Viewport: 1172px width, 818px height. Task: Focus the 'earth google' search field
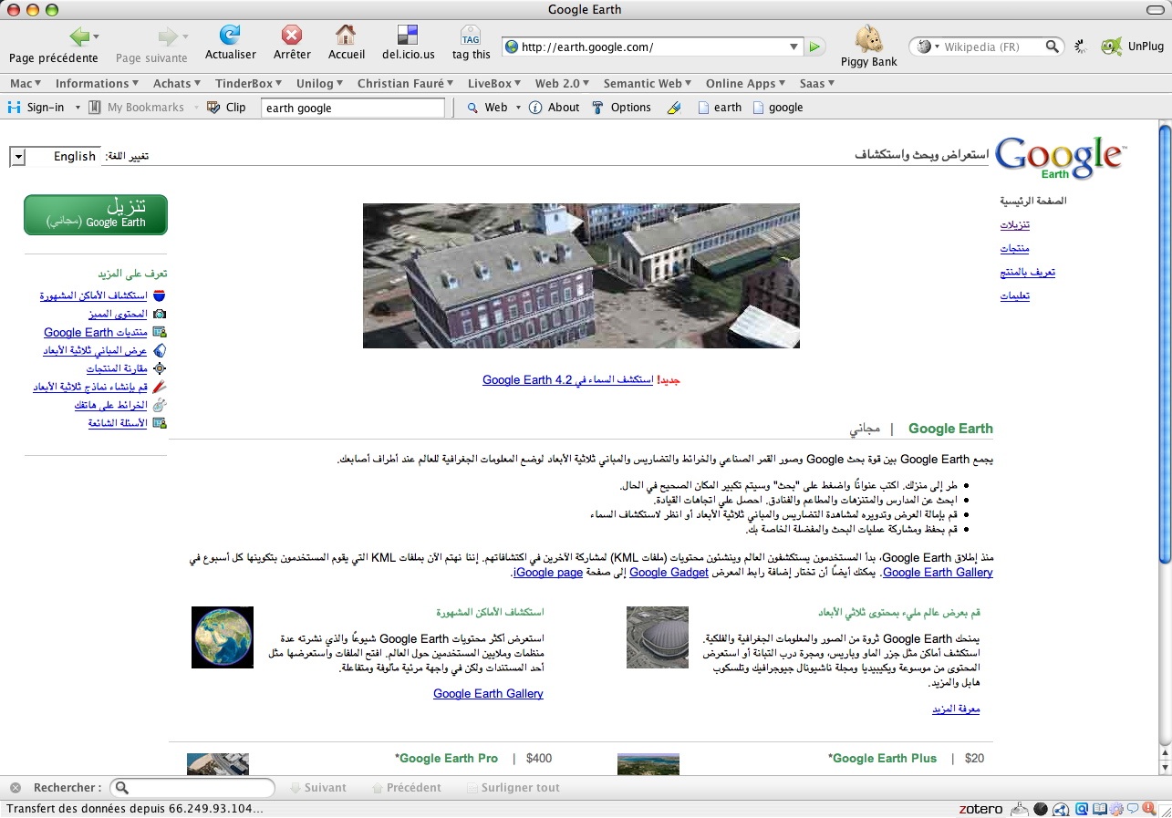pos(353,108)
